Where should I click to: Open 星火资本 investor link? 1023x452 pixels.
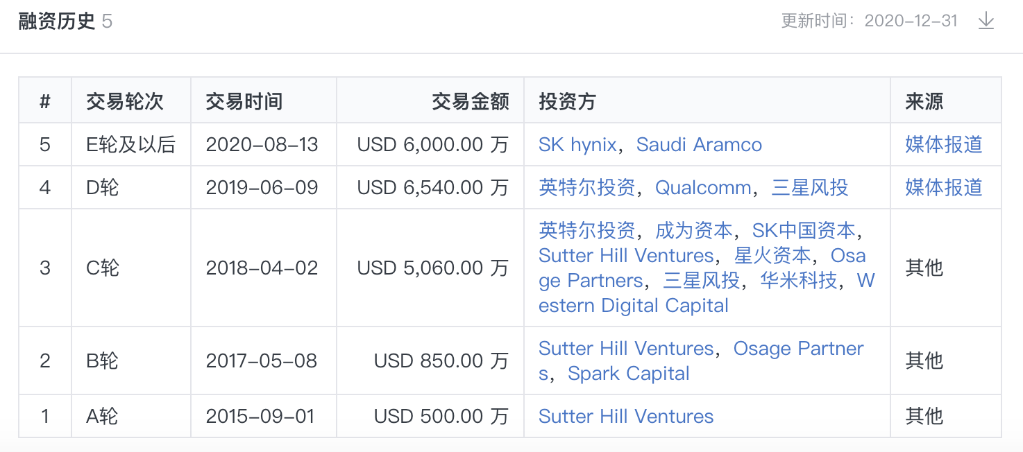pyautogui.click(x=772, y=255)
